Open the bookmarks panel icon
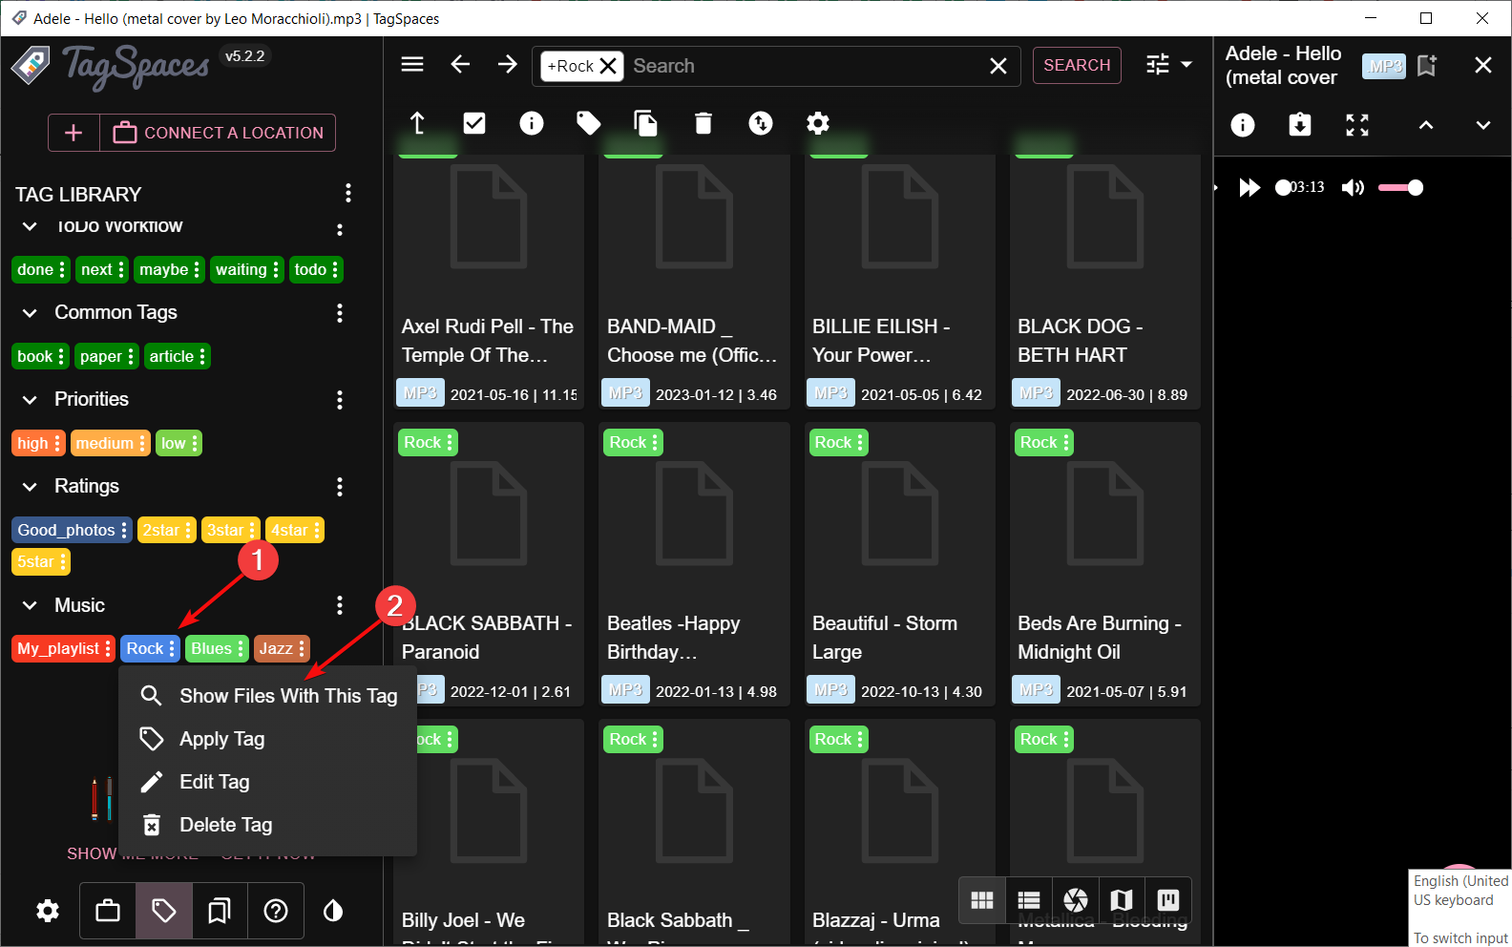The image size is (1512, 947). click(220, 912)
